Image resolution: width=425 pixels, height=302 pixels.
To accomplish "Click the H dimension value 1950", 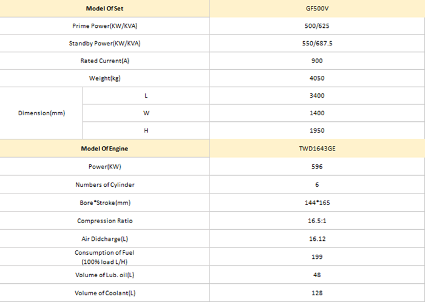I will (x=317, y=130).
